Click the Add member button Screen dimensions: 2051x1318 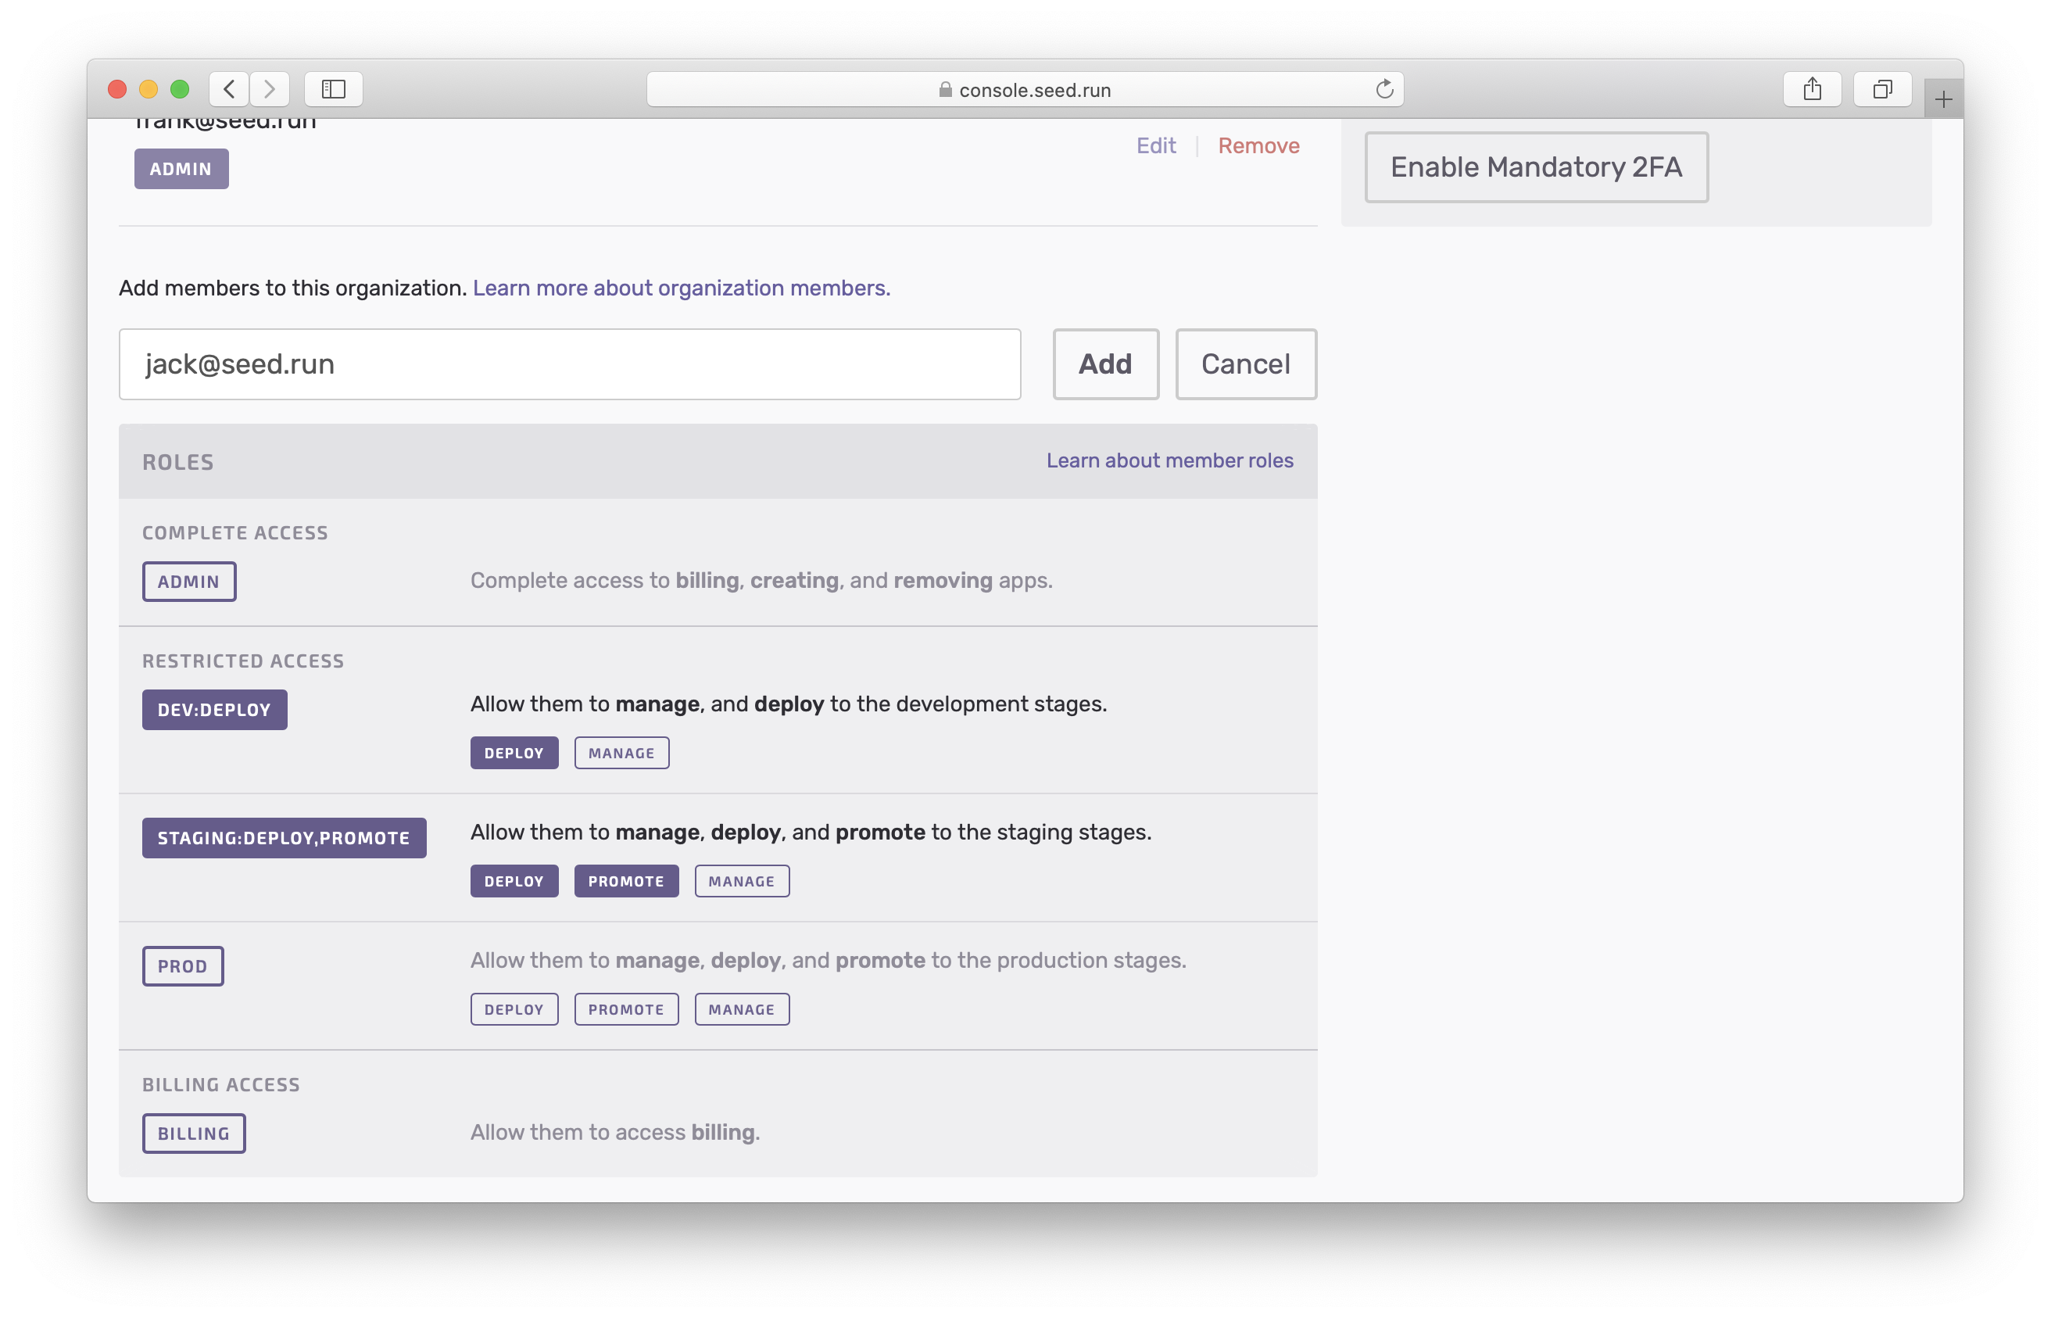[x=1104, y=364]
